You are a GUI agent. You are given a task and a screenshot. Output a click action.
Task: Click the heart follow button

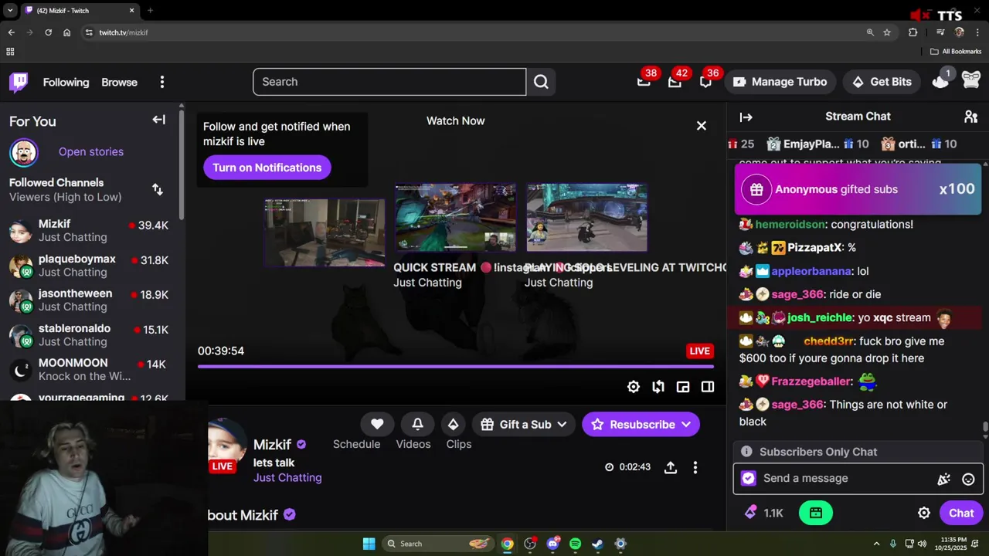pos(377,424)
